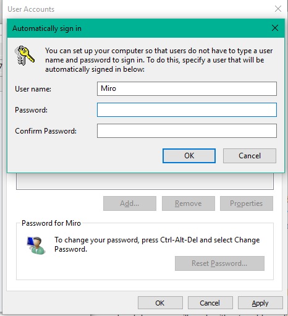Click the empty users list box
Viewport: 288px width, 316px height.
click(145, 181)
